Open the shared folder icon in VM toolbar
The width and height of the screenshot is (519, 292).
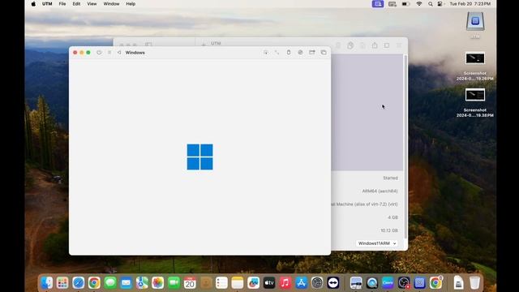click(x=311, y=53)
